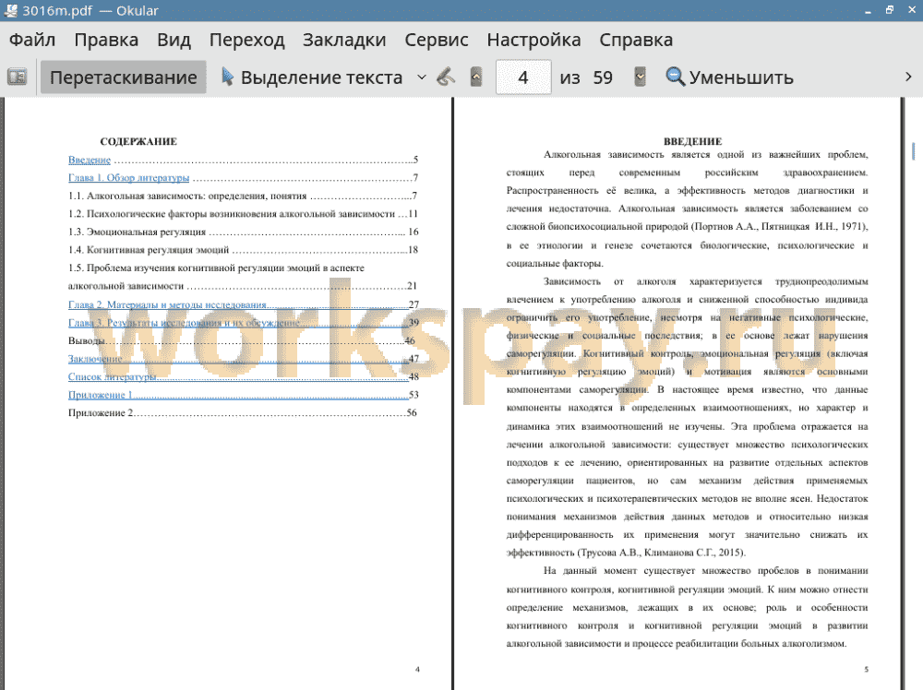Image resolution: width=923 pixels, height=690 pixels.
Task: Click the contents row 1.2. Психологические факторы
Action: pos(243,214)
